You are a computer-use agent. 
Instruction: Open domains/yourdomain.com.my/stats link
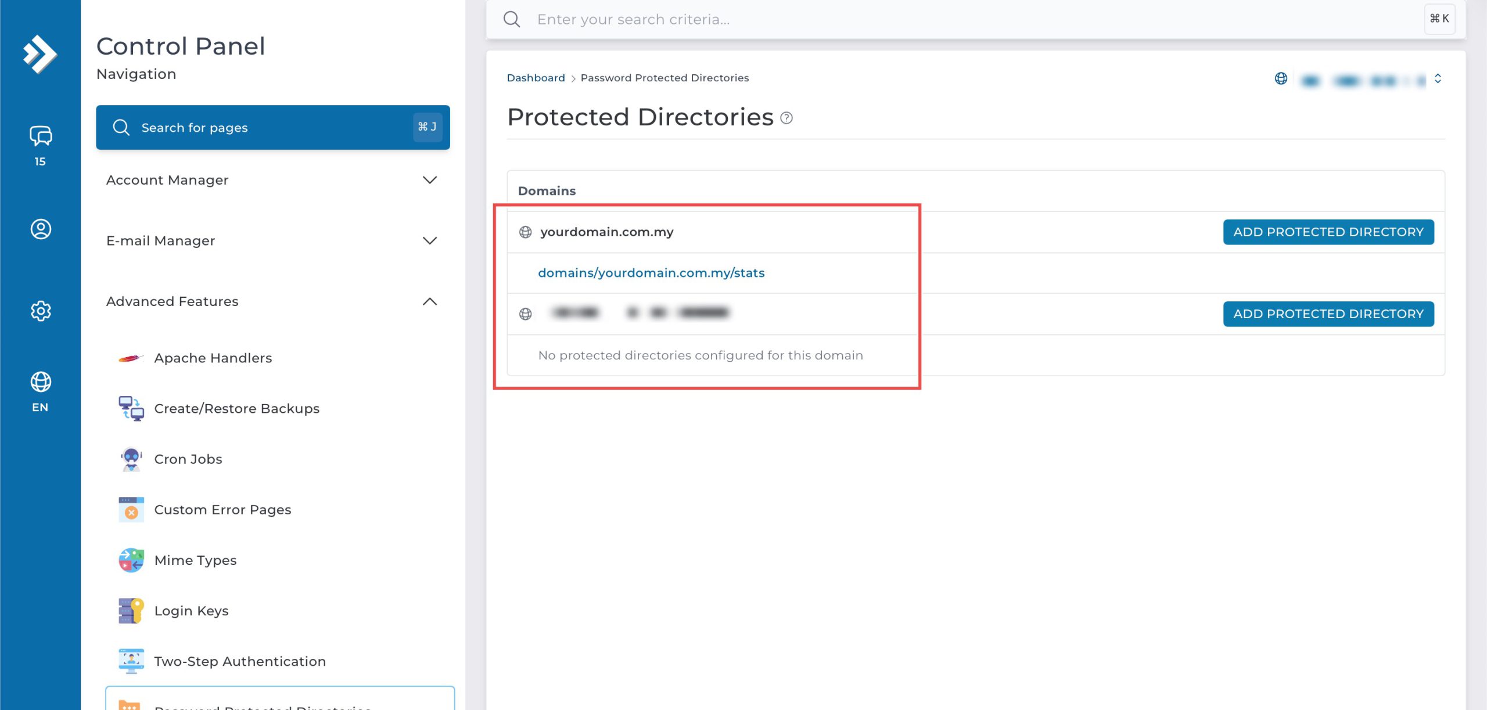tap(651, 272)
